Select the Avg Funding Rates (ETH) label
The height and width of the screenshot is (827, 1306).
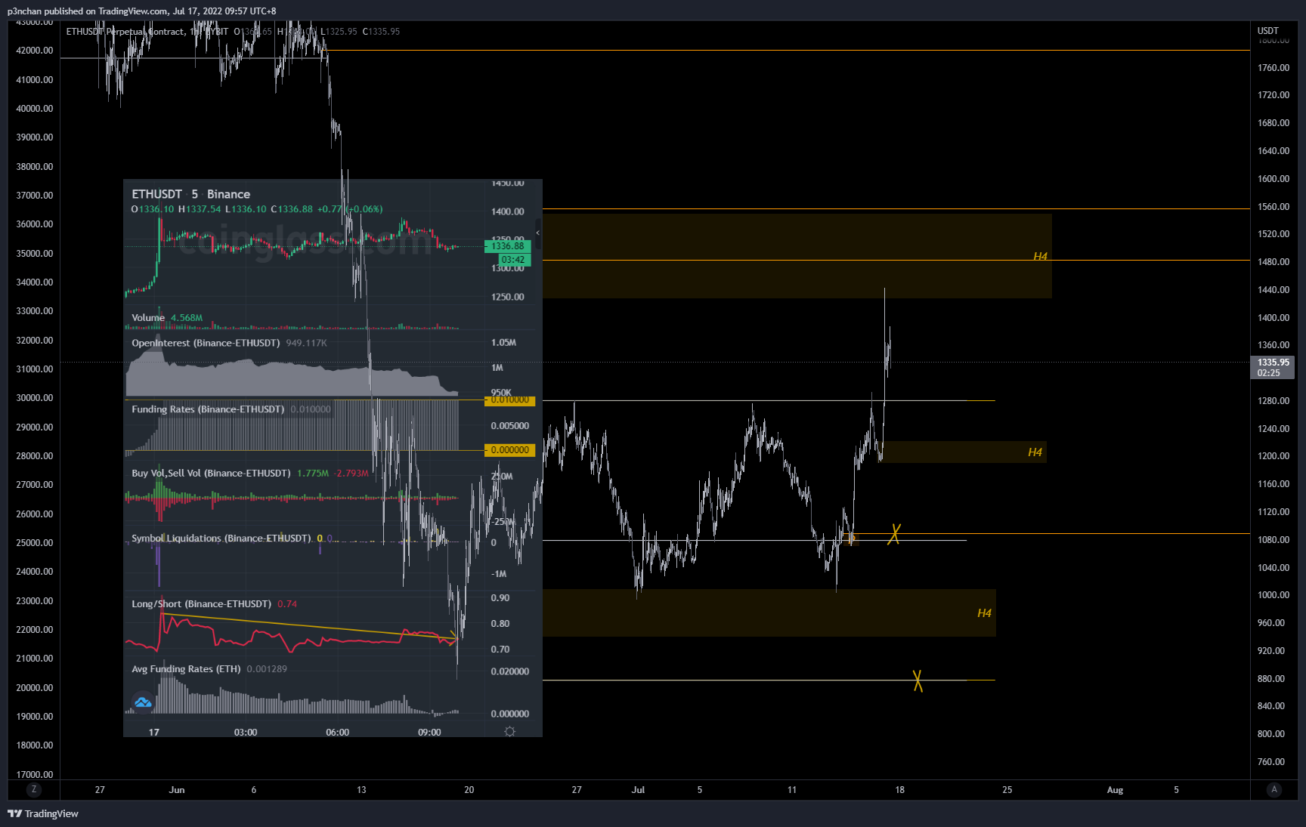186,669
